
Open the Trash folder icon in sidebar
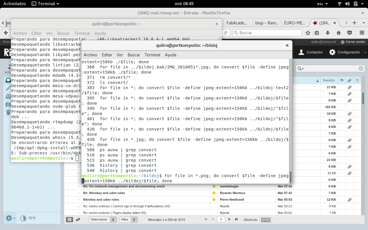[8, 112]
